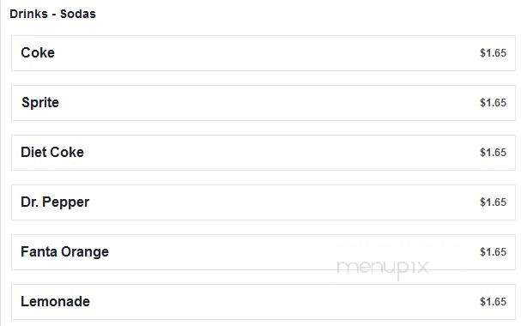Open the Lemonade row card

(264, 302)
